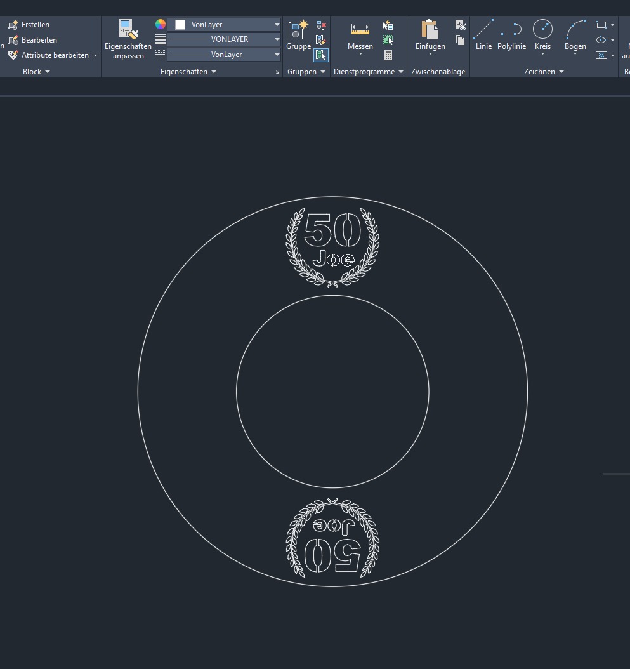The height and width of the screenshot is (669, 630).
Task: Pick the Bogen arc tool
Action: 575,35
